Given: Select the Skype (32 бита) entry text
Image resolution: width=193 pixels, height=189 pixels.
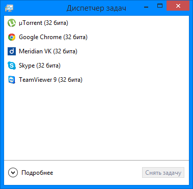Looking at the screenshot, I should point(40,66).
